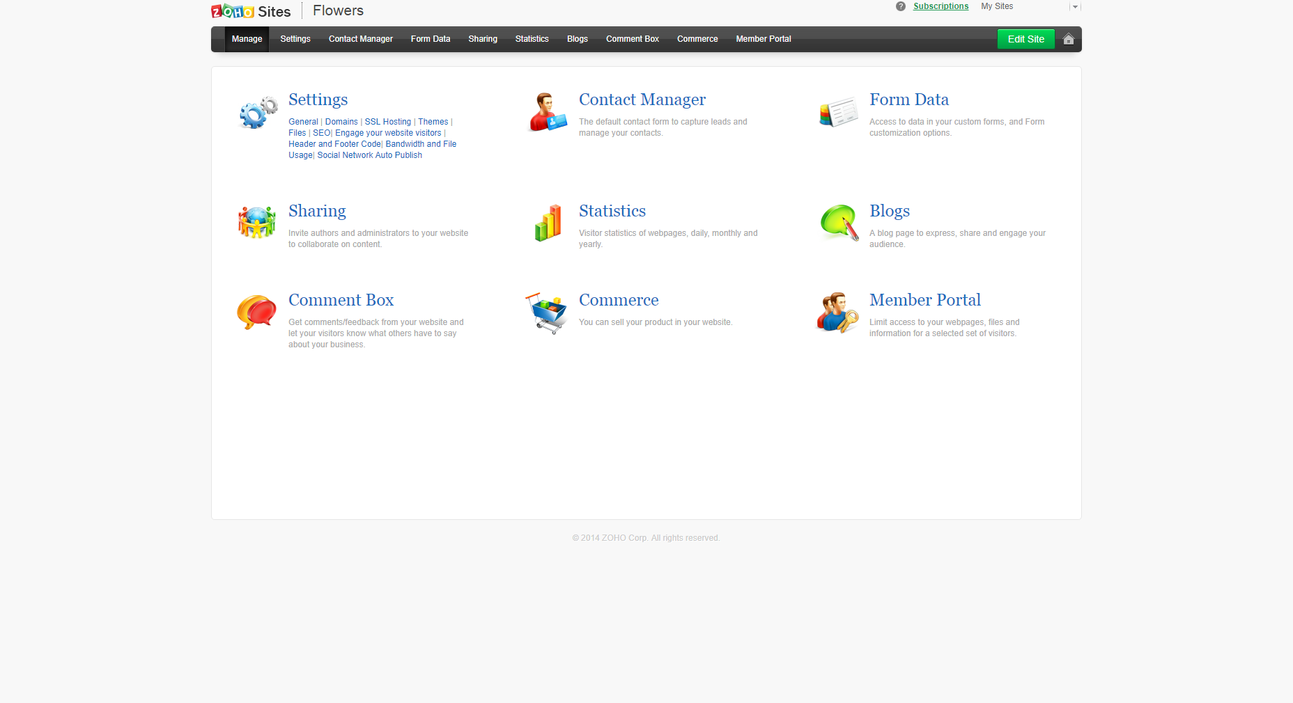Open Engage your website visitors link
The height and width of the screenshot is (703, 1293).
click(x=388, y=133)
